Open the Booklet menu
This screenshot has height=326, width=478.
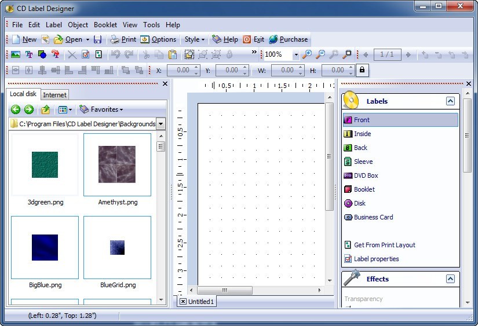tap(105, 25)
